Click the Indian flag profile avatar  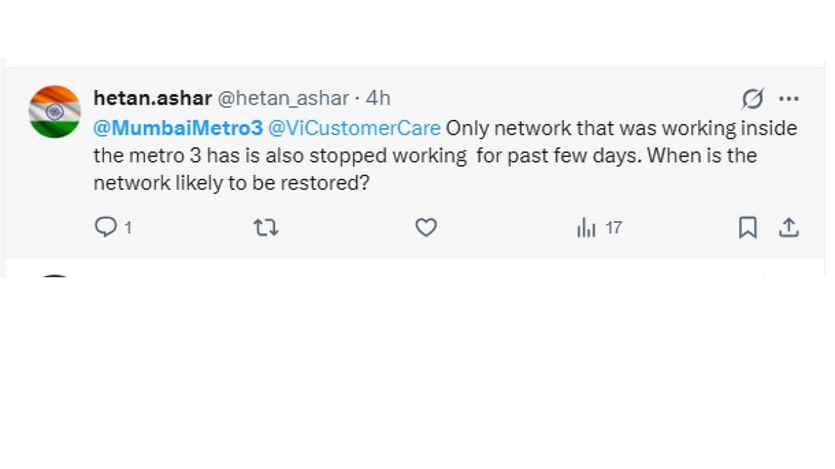[54, 111]
